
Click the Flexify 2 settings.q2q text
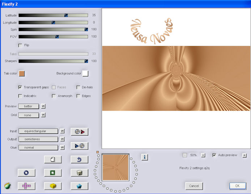(x=195, y=168)
